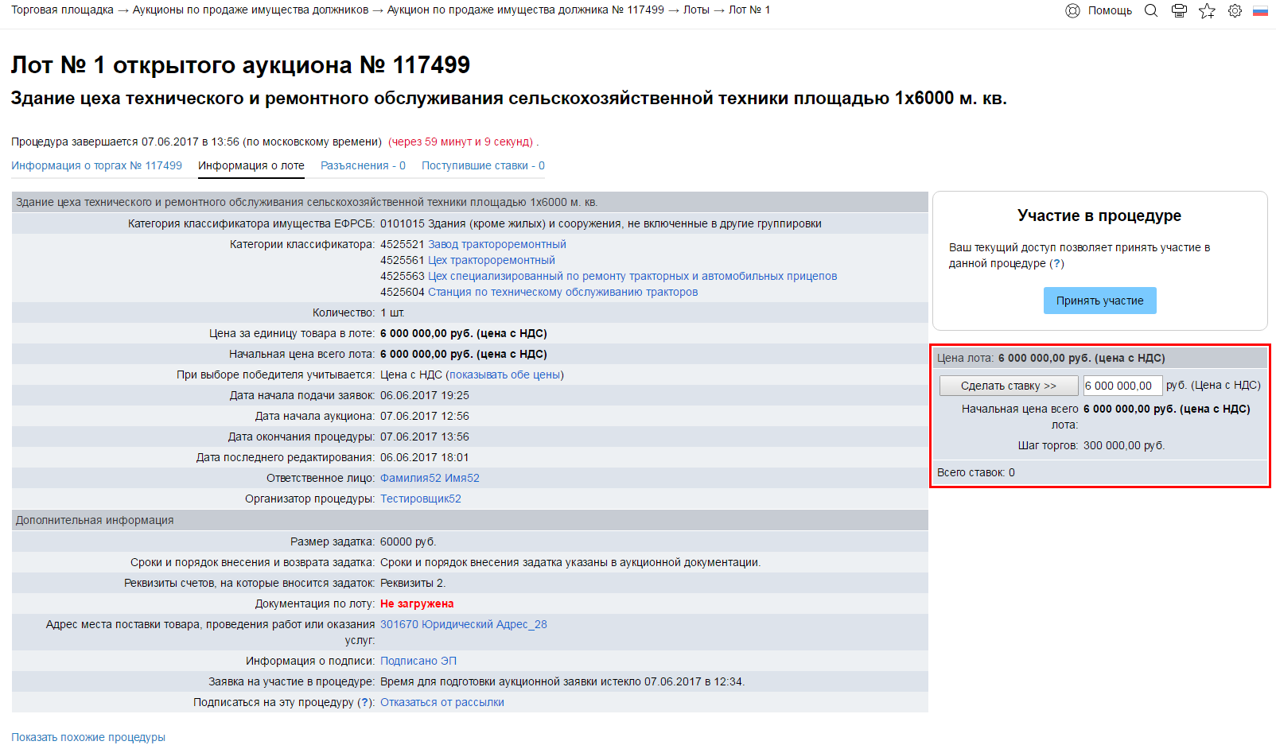This screenshot has height=749, width=1276.
Task: Click the lifebuoy Help icon
Action: [x=1072, y=10]
